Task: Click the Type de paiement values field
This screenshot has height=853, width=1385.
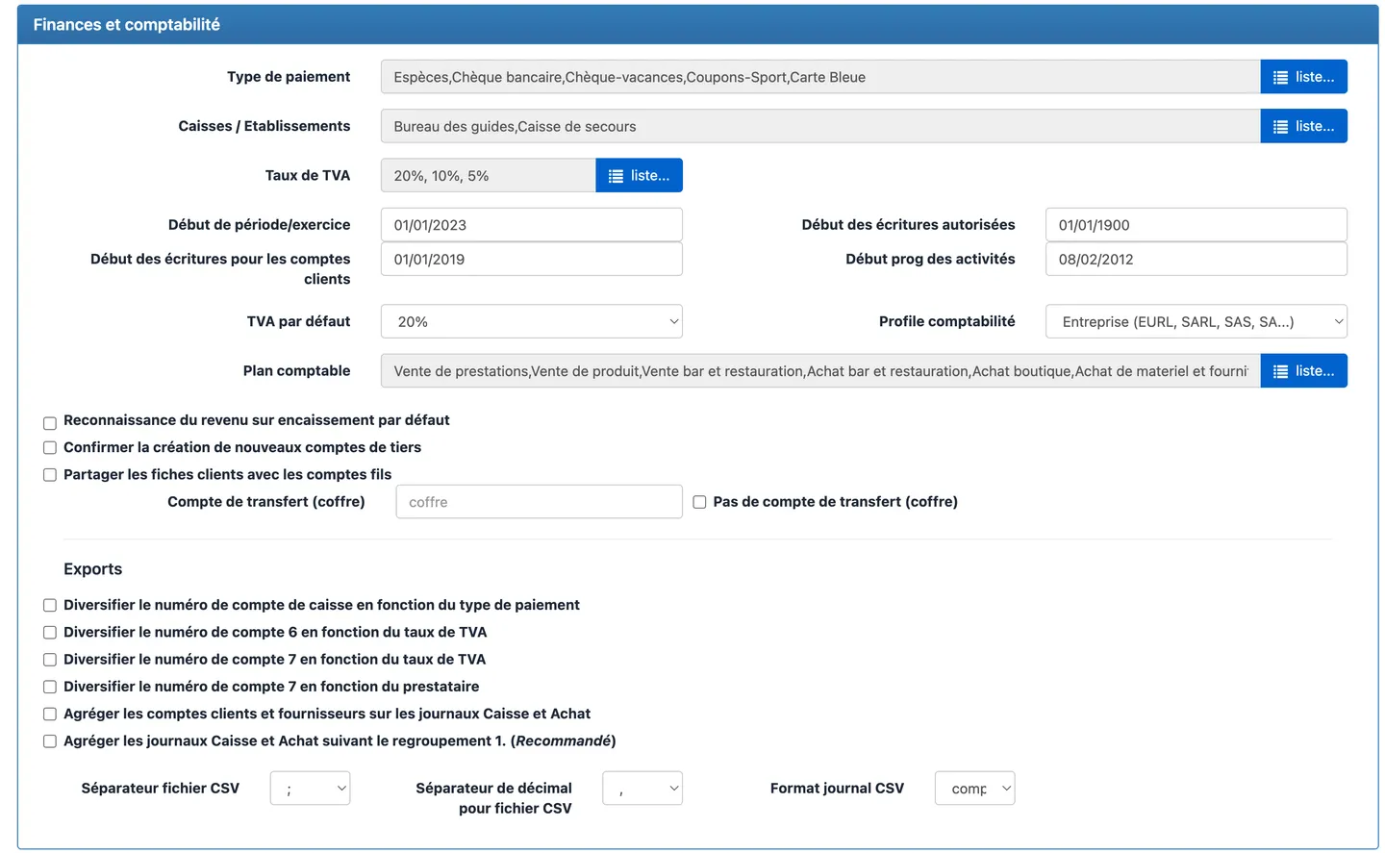Action: (820, 77)
